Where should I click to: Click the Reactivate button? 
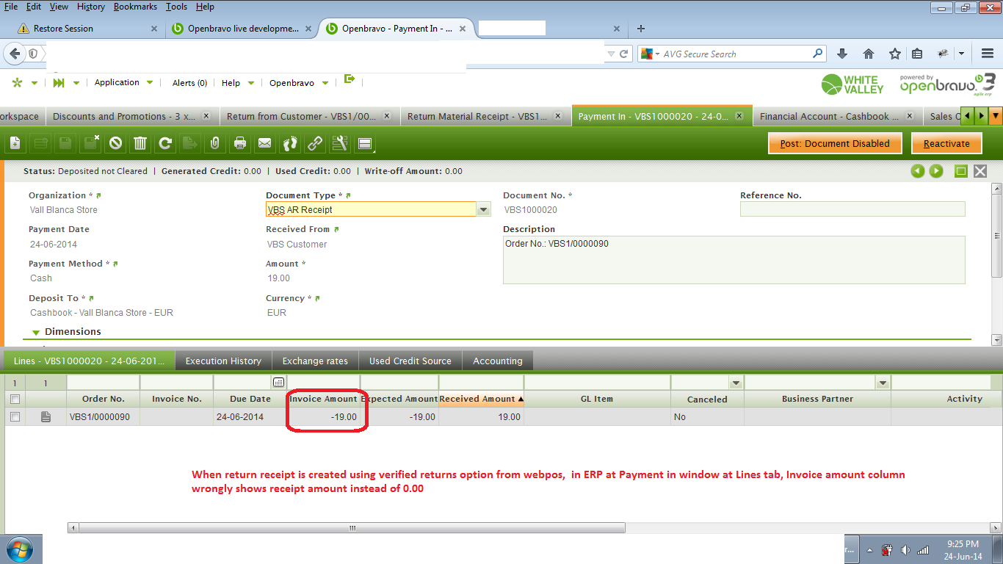point(946,143)
